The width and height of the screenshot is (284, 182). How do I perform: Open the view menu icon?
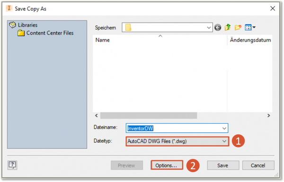(x=250, y=27)
